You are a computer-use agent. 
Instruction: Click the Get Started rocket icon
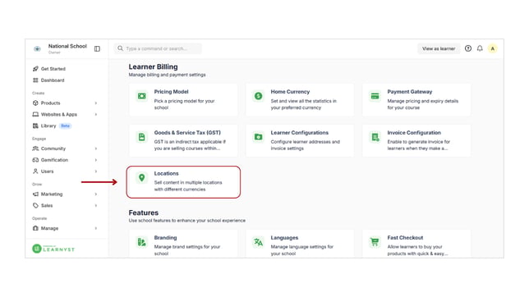click(35, 69)
